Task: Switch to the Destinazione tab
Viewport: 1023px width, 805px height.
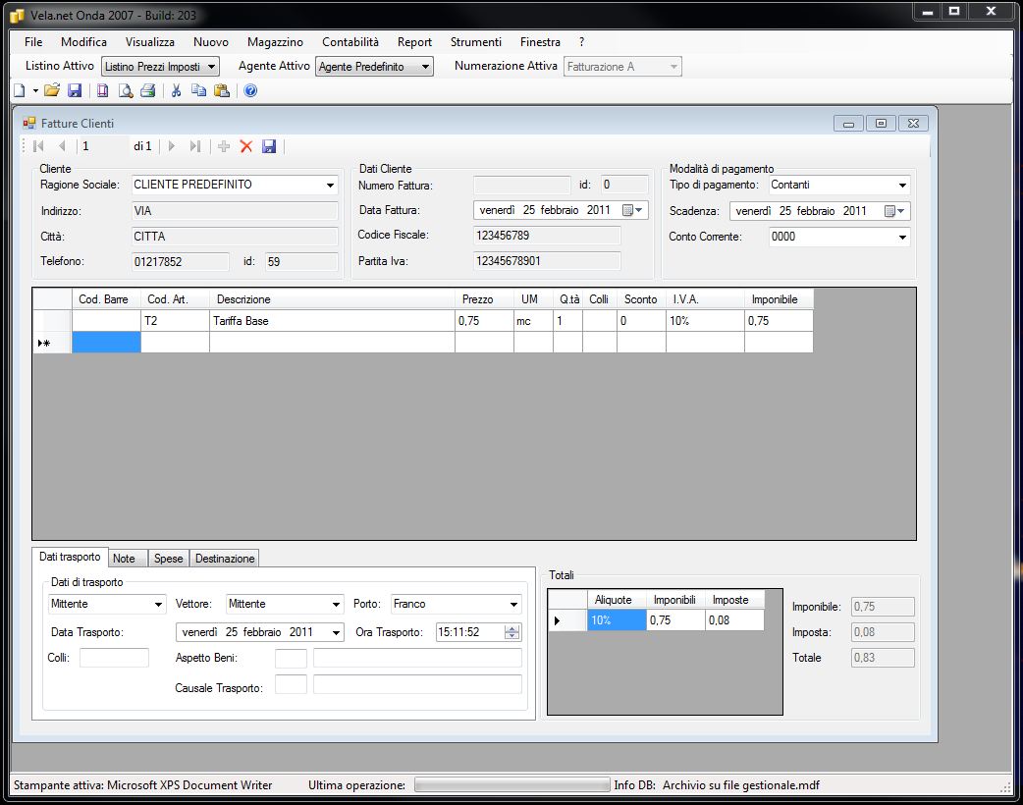Action: pos(225,559)
